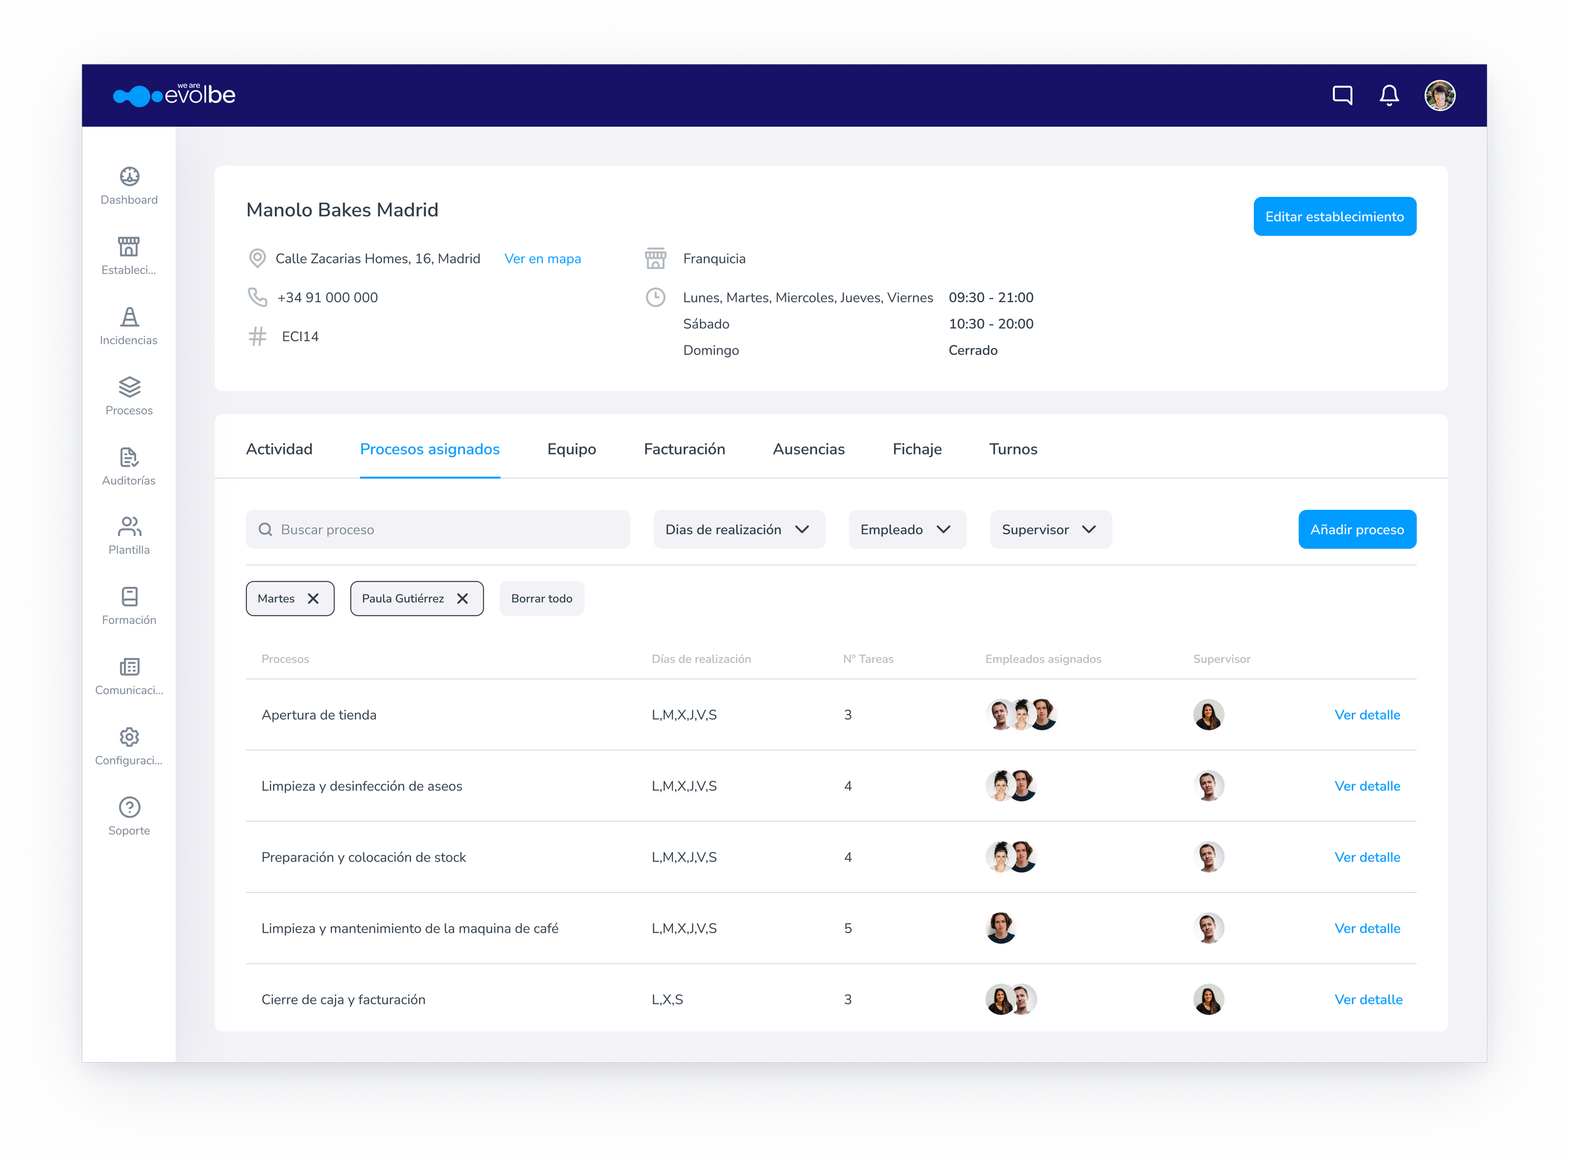This screenshot has width=1569, height=1162.
Task: Expand the Empleado filter dropdown
Action: point(907,530)
